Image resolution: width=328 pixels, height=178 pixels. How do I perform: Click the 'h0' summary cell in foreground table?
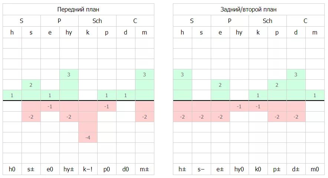(12, 169)
